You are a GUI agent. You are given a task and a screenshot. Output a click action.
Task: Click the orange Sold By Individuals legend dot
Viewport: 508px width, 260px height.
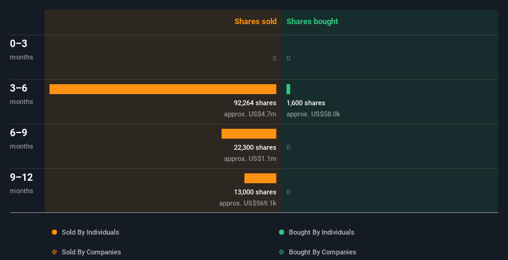point(54,232)
